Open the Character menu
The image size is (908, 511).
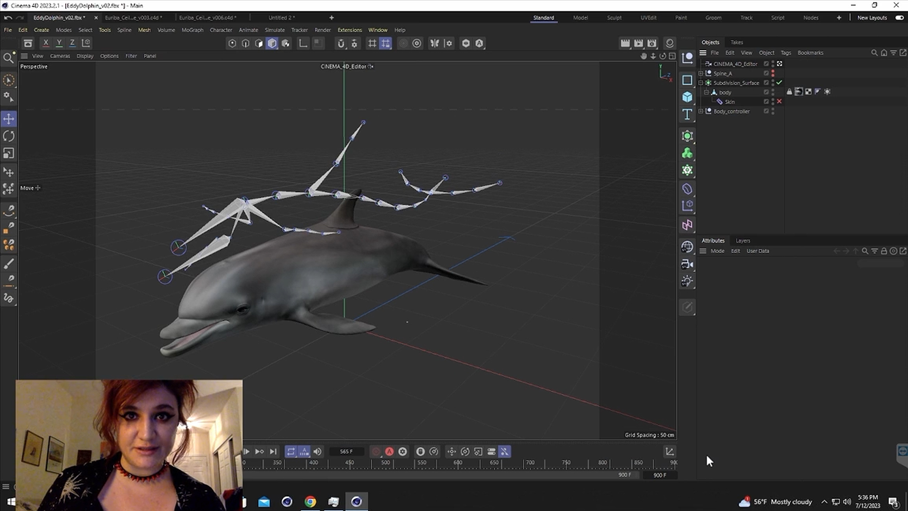(221, 30)
